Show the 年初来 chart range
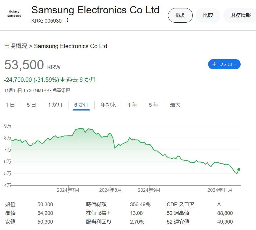256x230 pixels. tap(108, 105)
